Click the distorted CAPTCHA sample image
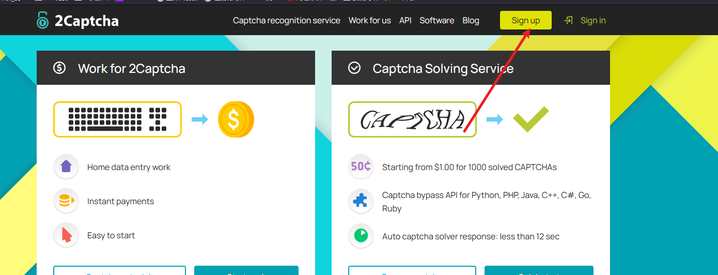The height and width of the screenshot is (275, 718). 412,119
